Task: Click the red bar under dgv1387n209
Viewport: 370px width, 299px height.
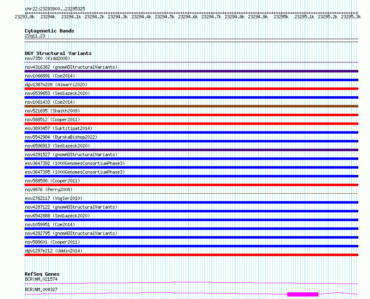Action: click(x=191, y=89)
